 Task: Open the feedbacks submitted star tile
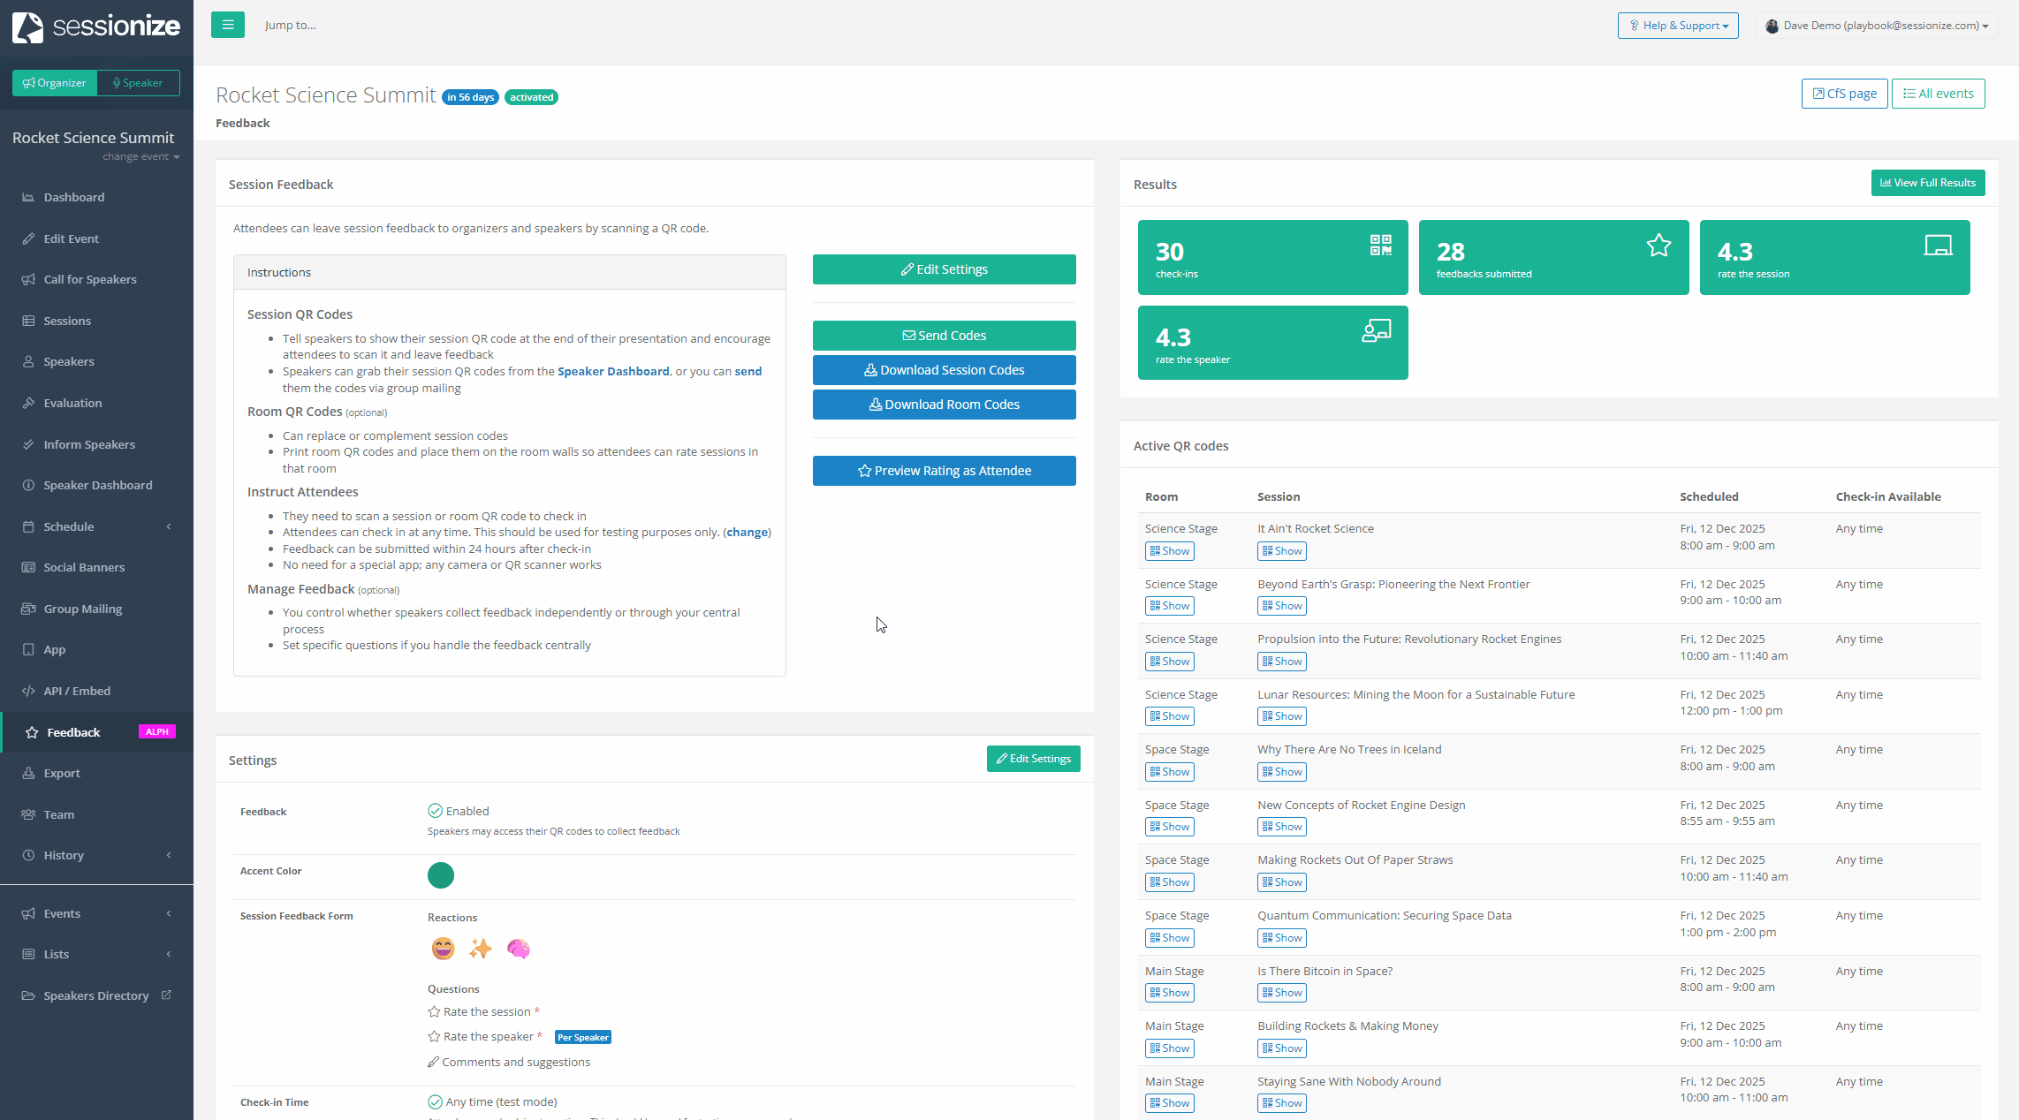pyautogui.click(x=1553, y=257)
